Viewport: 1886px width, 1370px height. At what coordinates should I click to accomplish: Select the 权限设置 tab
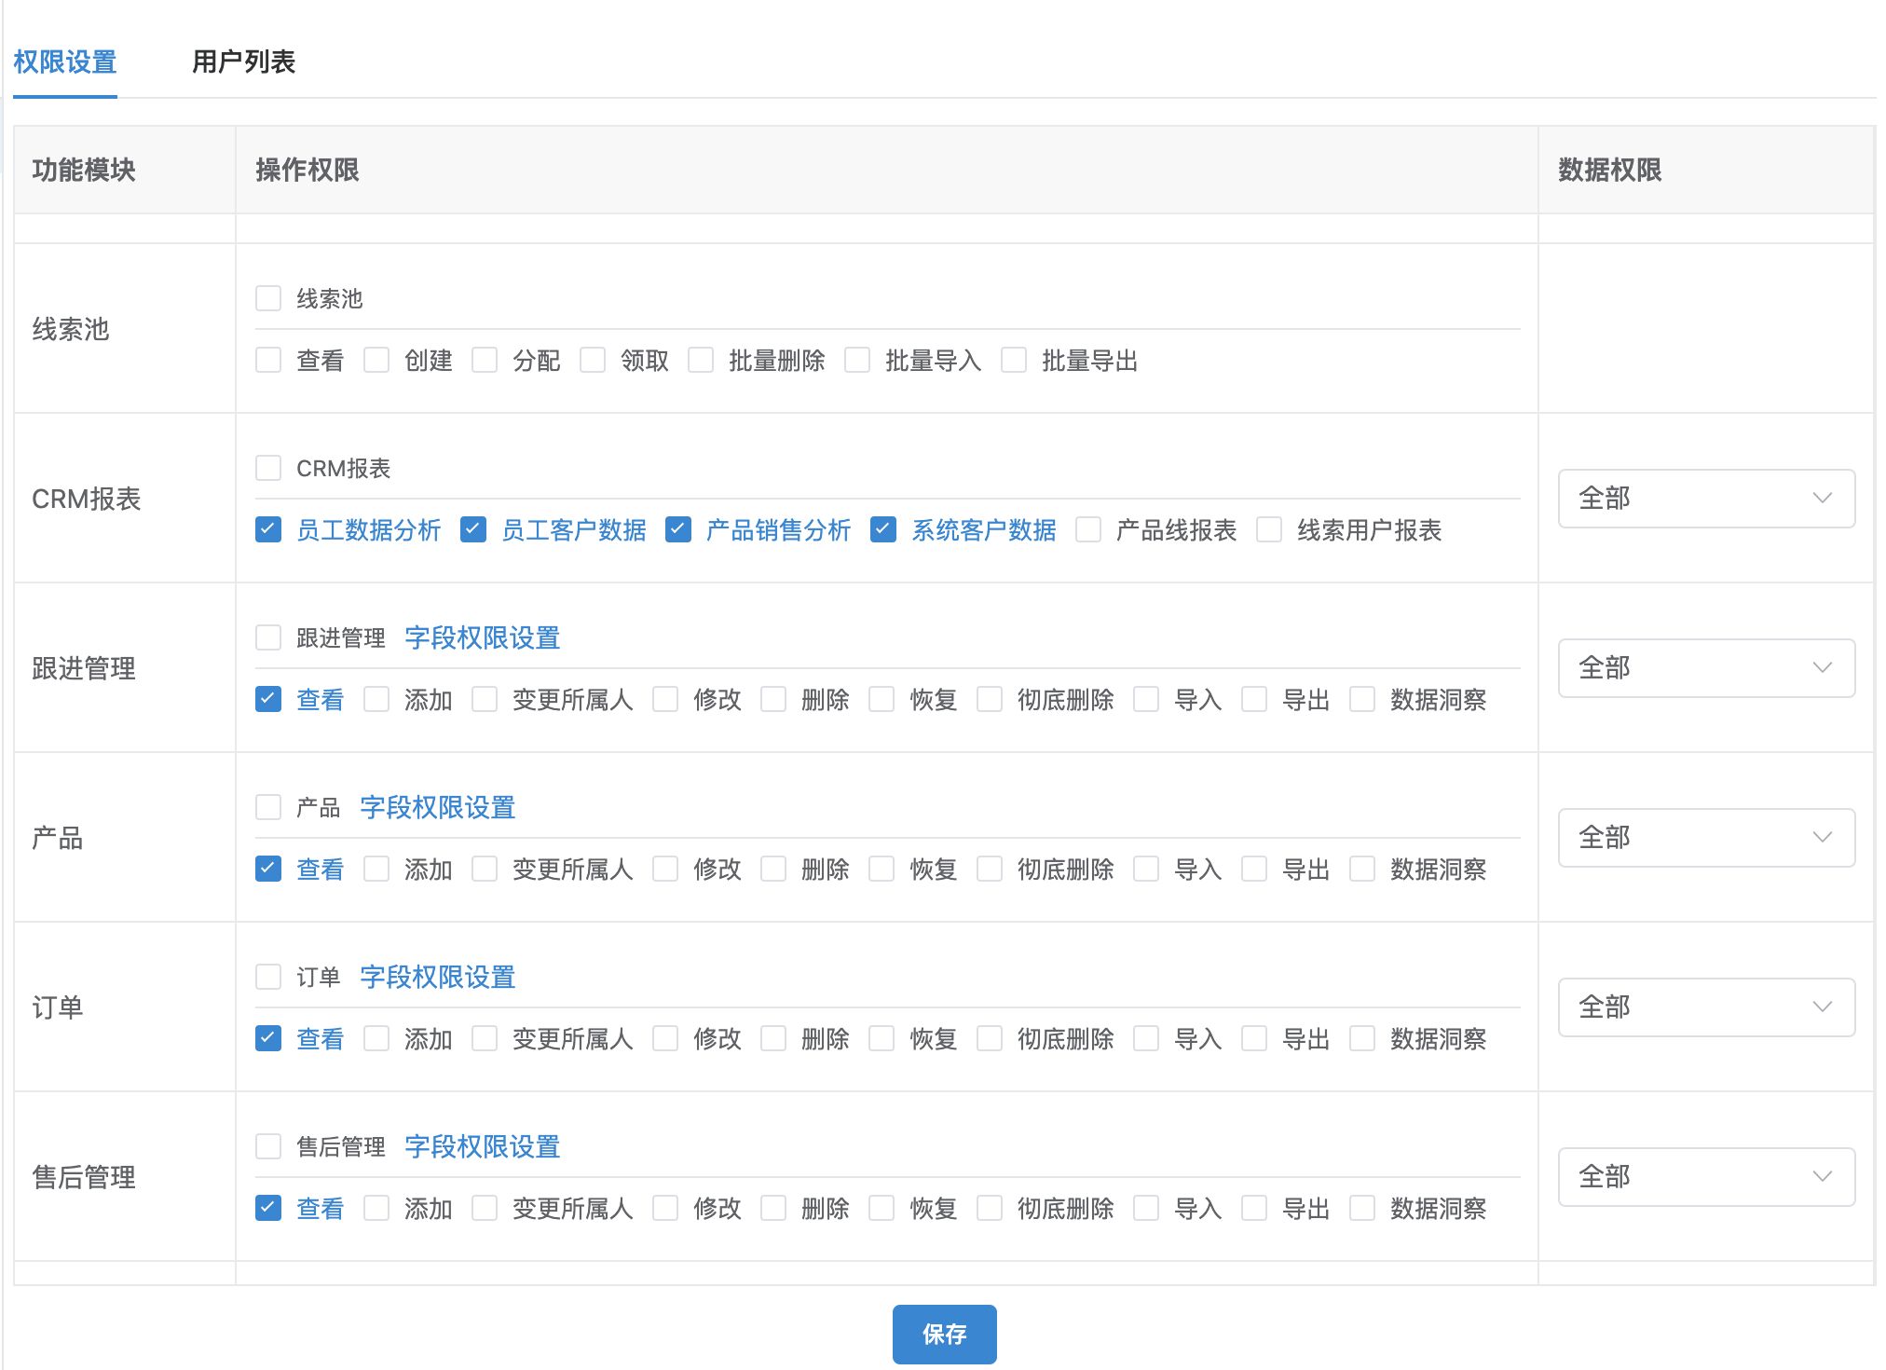pyautogui.click(x=65, y=62)
